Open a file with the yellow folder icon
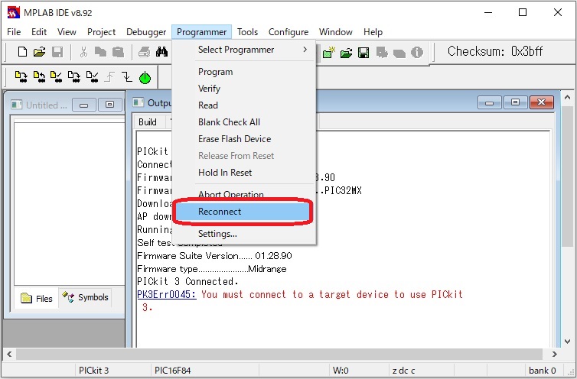 click(39, 52)
